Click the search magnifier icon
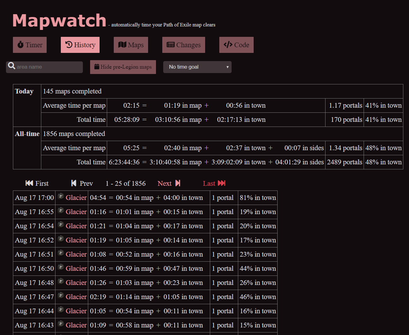The image size is (409, 335). click(x=12, y=66)
